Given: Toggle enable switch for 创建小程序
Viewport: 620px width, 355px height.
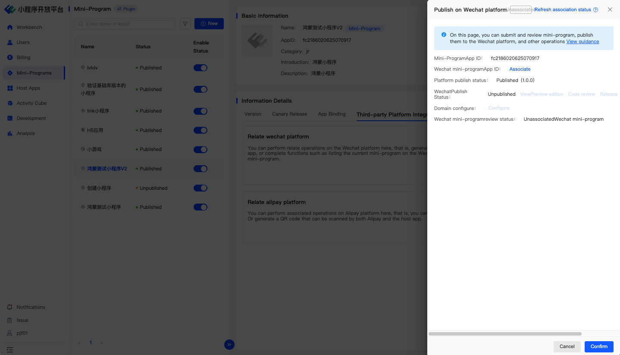Looking at the screenshot, I should click(200, 188).
